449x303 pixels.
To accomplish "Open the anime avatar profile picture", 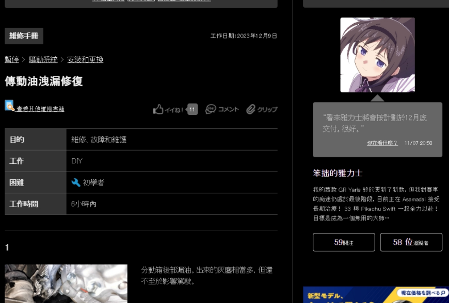I will pyautogui.click(x=377, y=55).
